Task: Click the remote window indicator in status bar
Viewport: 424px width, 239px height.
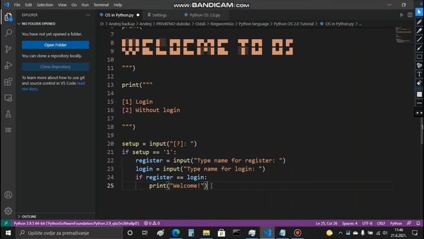Action: pos(6,223)
